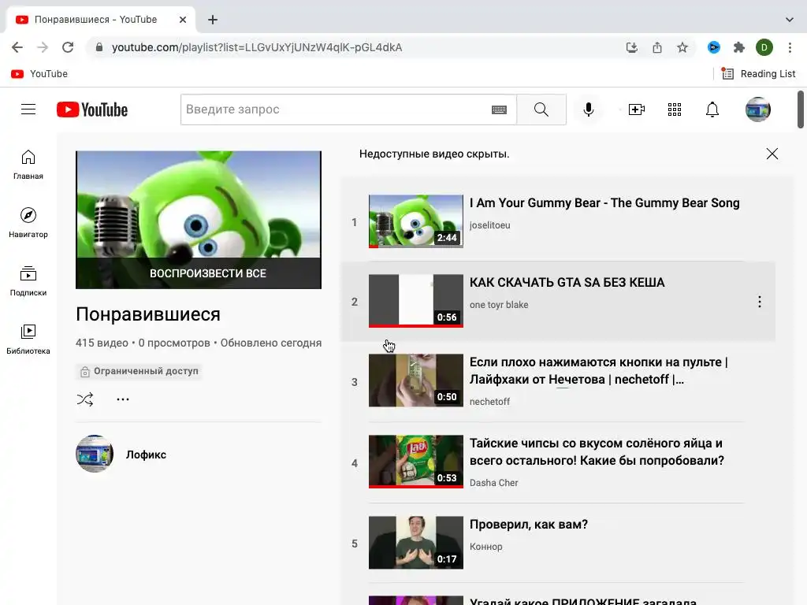Open one toyr blake channel link
Screen dimensions: 807x605
(499, 305)
